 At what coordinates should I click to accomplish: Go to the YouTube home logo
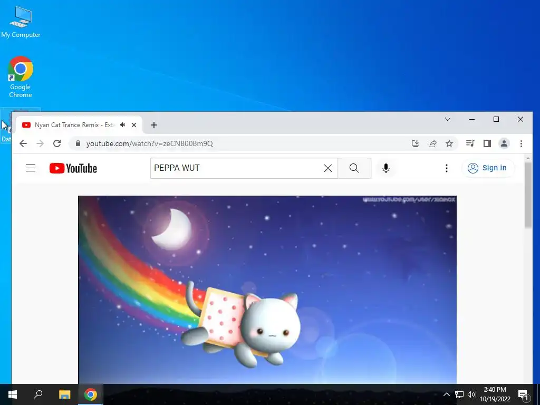pyautogui.click(x=73, y=168)
